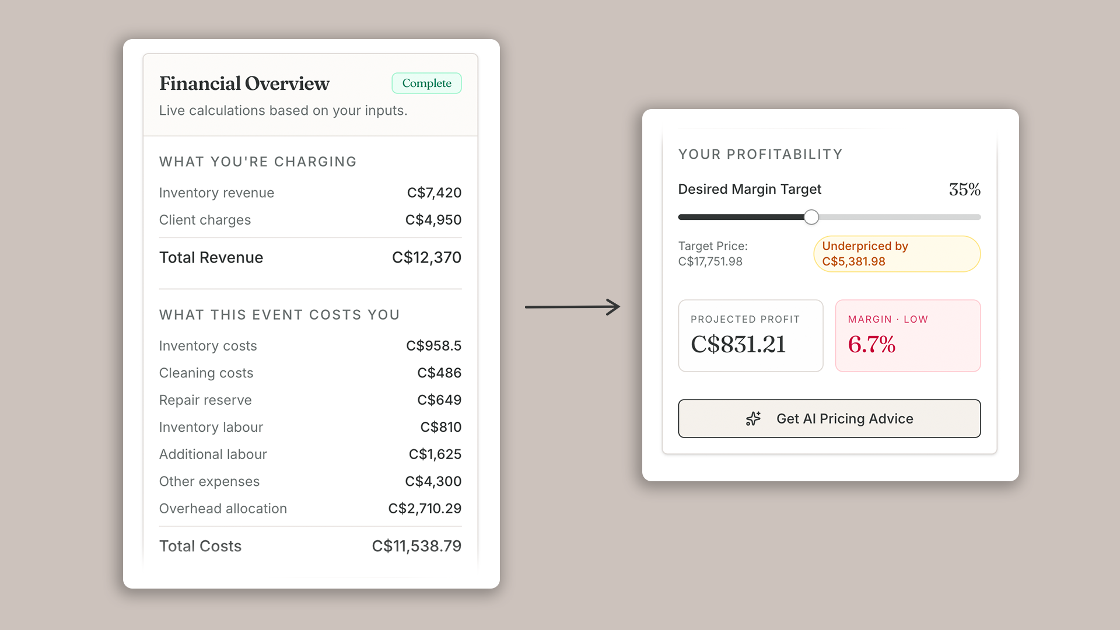The image size is (1120, 630).
Task: Click the Target Price text
Action: pyautogui.click(x=713, y=254)
